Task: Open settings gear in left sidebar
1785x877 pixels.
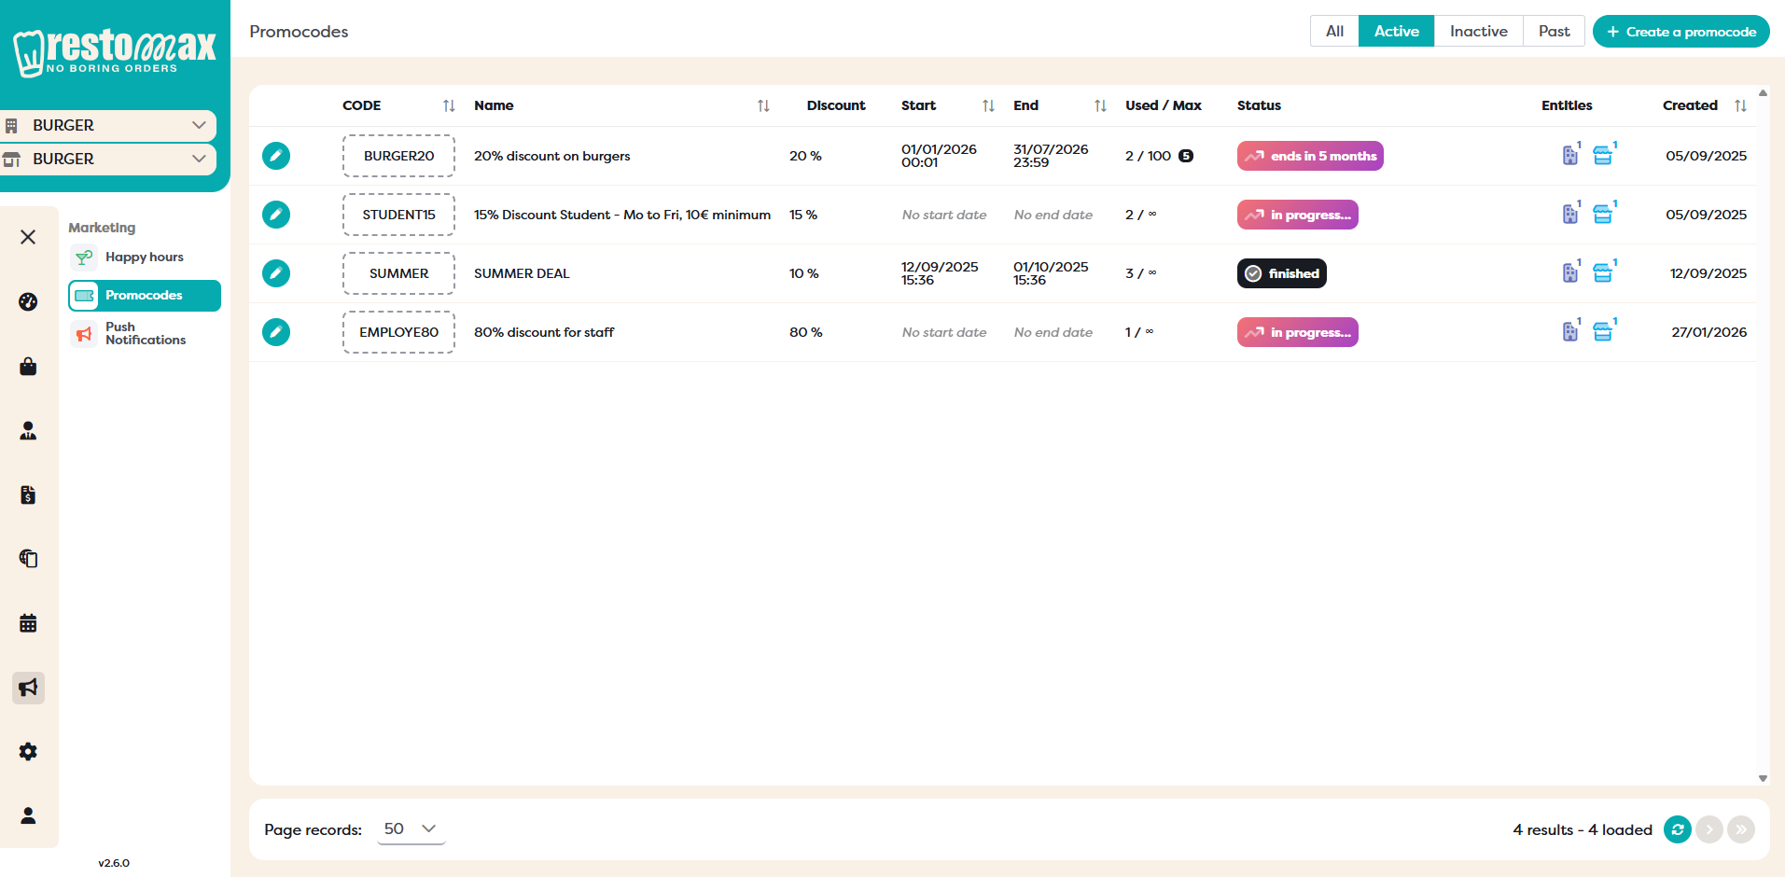Action: tap(28, 752)
